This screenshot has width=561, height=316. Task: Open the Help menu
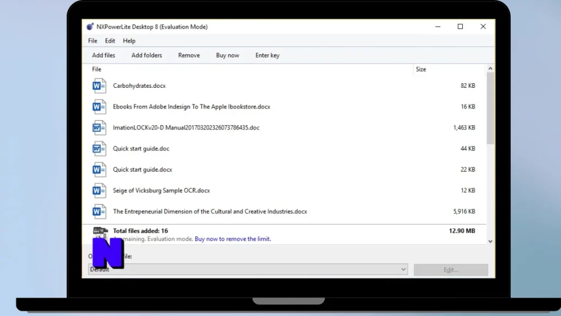click(129, 41)
